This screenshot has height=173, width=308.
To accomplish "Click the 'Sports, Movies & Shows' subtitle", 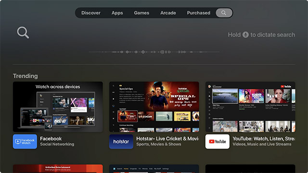I will click(159, 144).
